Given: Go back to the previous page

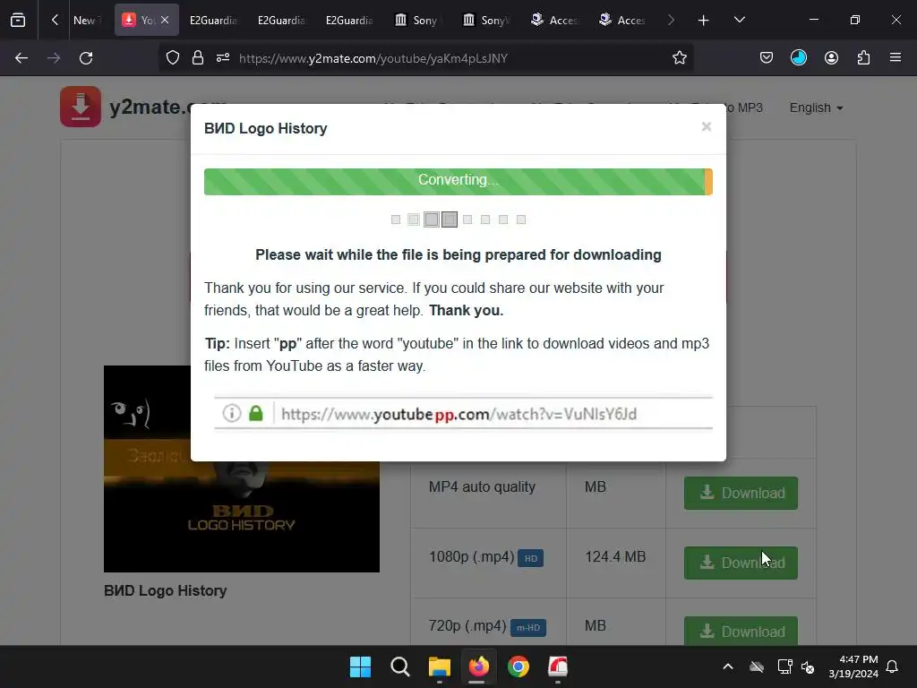Looking at the screenshot, I should (x=21, y=58).
